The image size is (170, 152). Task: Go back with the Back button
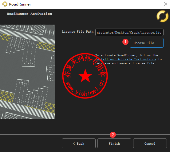coord(79,143)
